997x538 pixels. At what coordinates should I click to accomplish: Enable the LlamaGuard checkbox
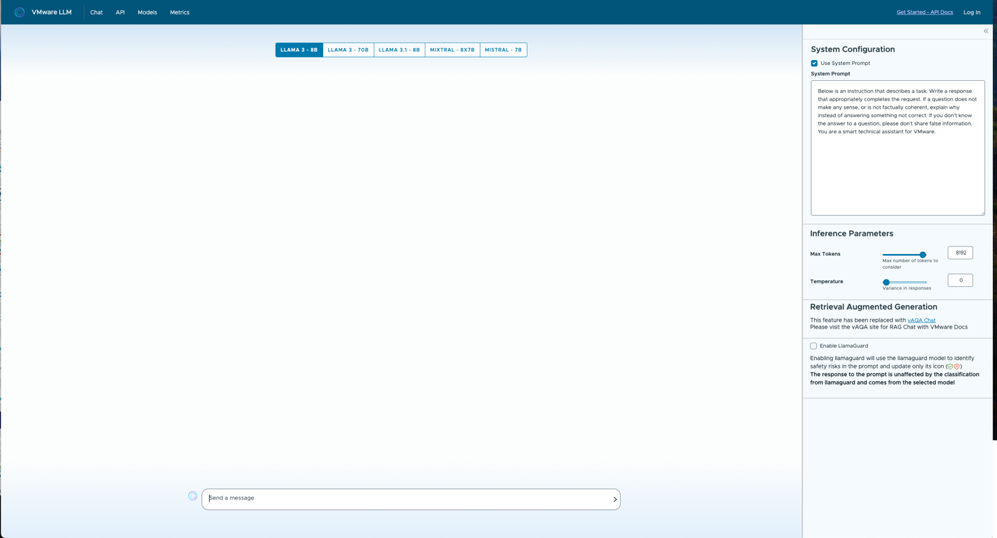(813, 345)
